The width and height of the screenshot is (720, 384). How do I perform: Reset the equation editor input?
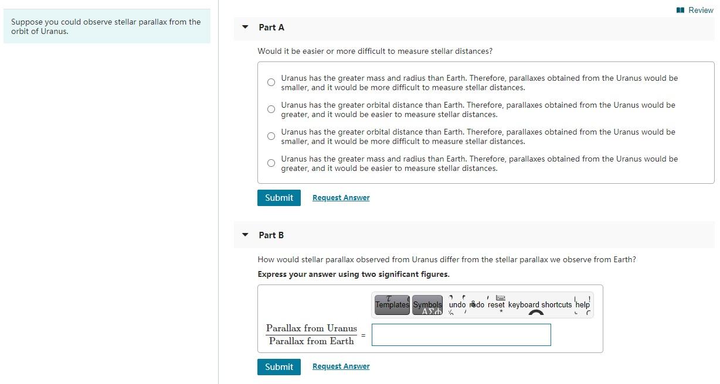(x=496, y=304)
